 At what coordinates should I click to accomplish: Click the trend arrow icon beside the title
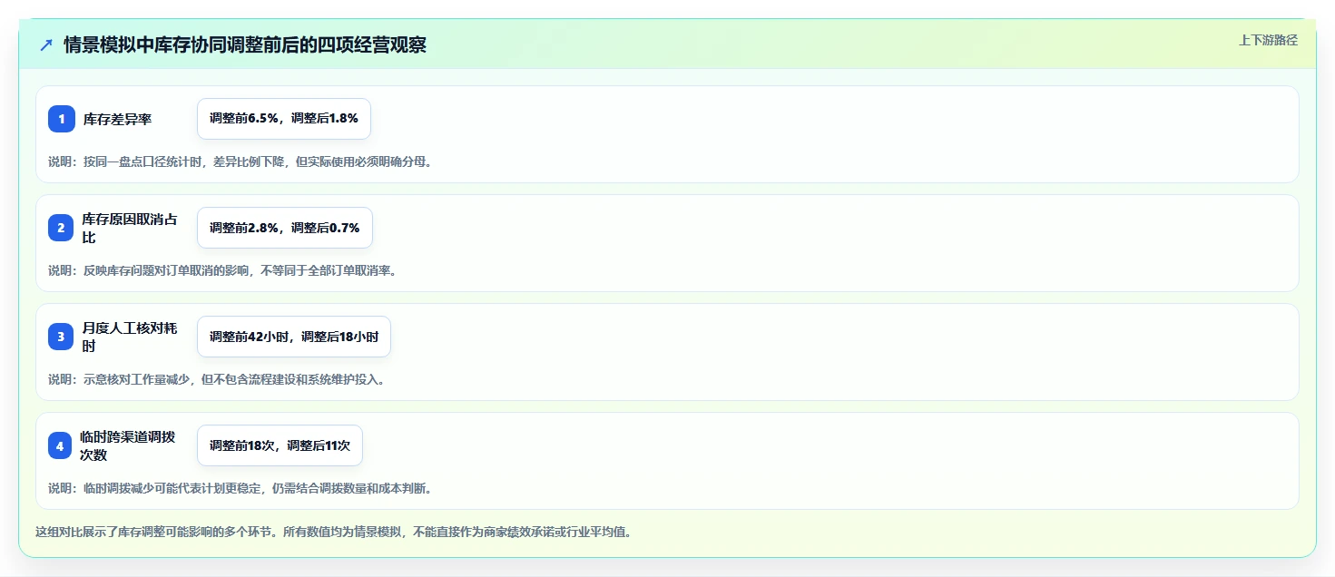coord(45,45)
